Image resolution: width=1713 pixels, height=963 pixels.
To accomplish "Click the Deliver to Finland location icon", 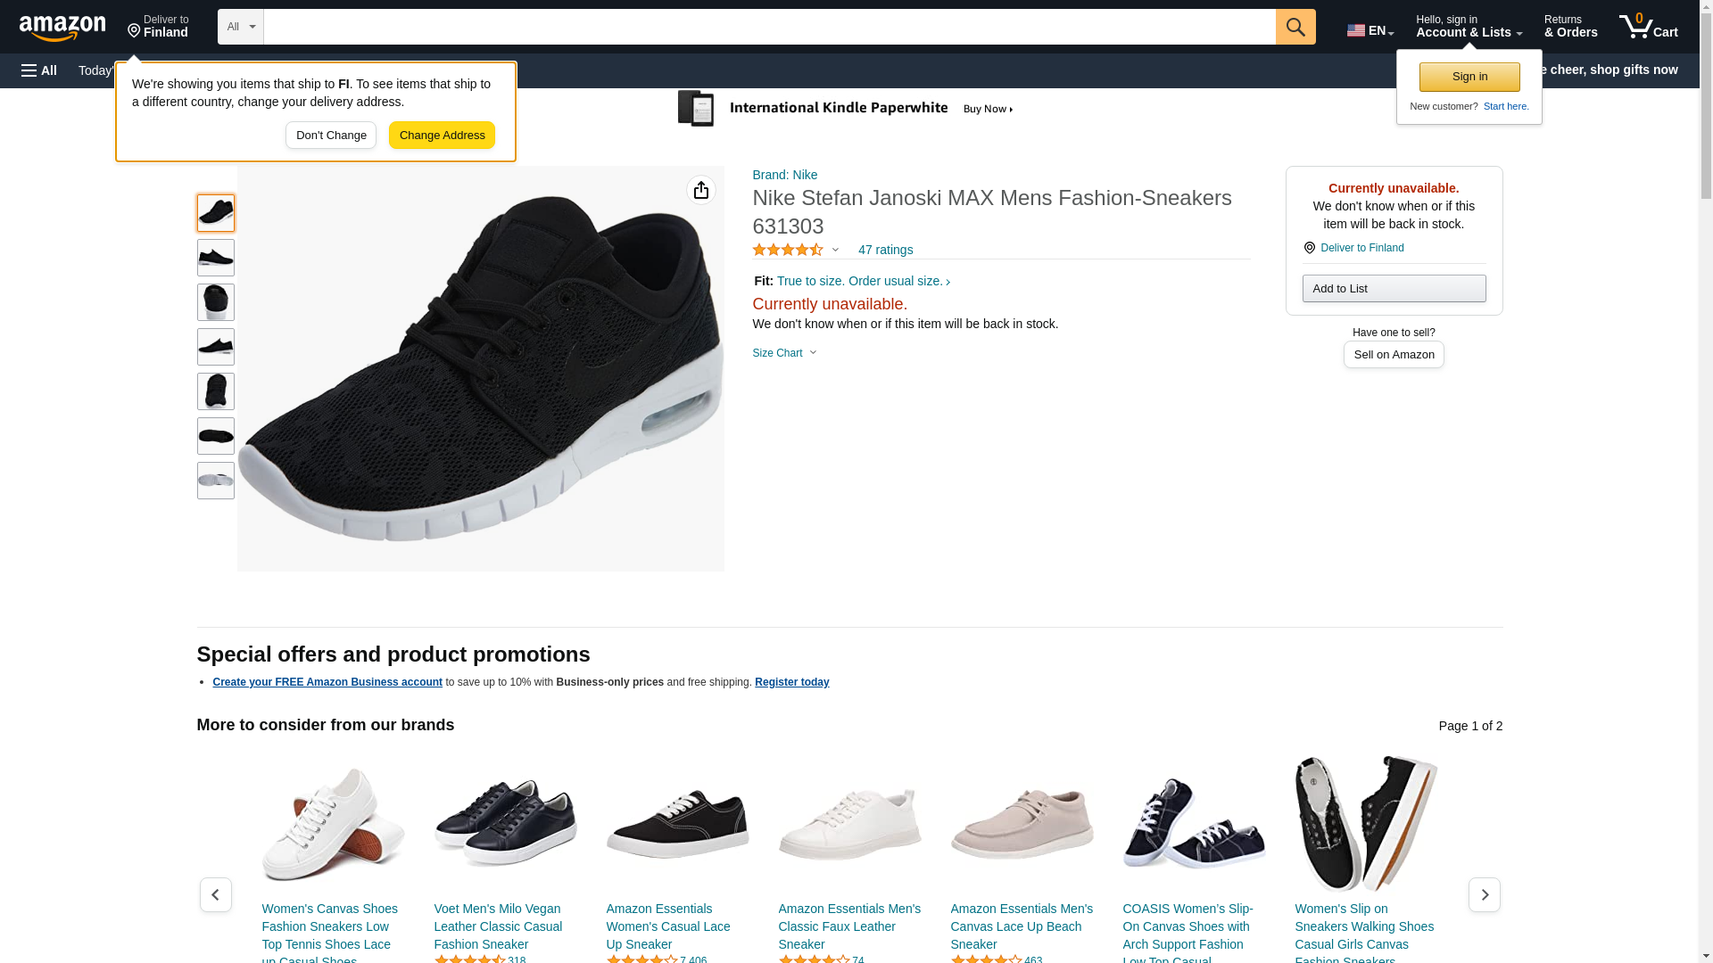I will 1310,248.
